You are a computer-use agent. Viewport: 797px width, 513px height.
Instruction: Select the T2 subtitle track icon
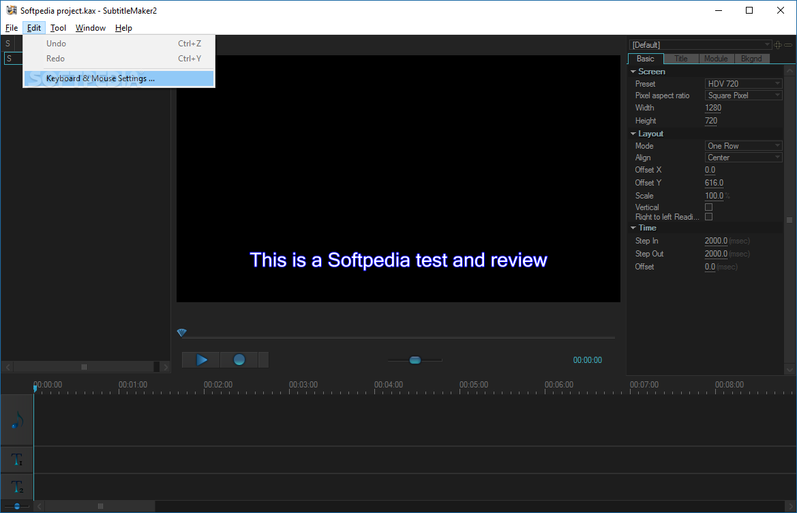pyautogui.click(x=17, y=486)
